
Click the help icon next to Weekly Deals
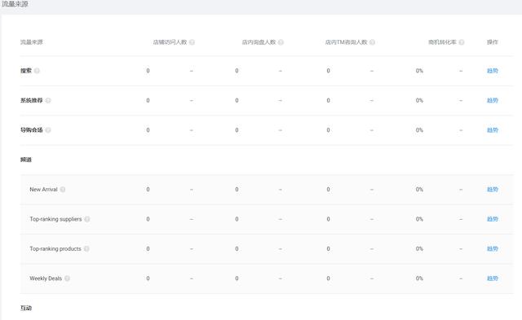[x=67, y=278]
